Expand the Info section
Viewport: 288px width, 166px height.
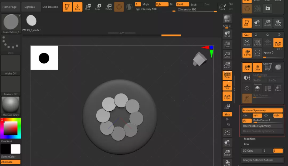coord(246,144)
